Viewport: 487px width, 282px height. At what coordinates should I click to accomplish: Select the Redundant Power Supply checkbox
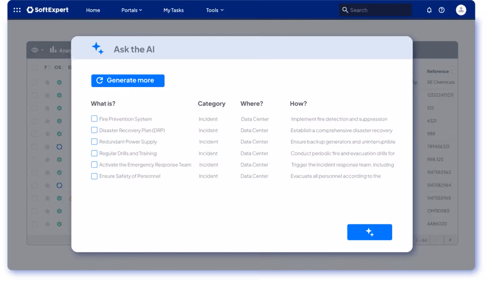[94, 142]
